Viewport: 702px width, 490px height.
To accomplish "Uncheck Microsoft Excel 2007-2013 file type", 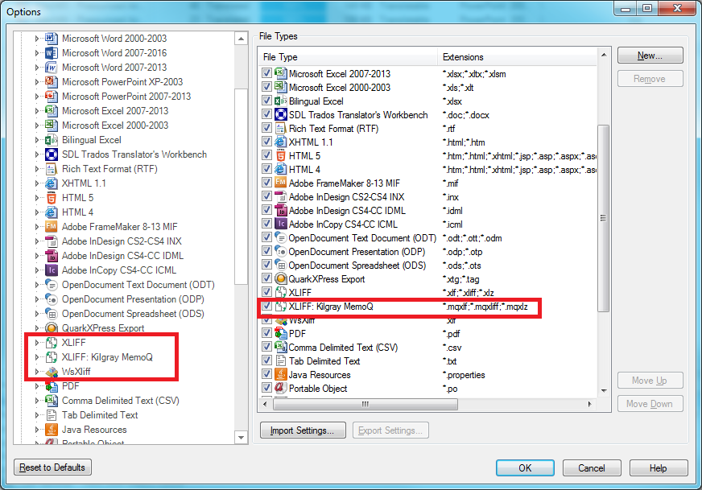I will click(266, 73).
